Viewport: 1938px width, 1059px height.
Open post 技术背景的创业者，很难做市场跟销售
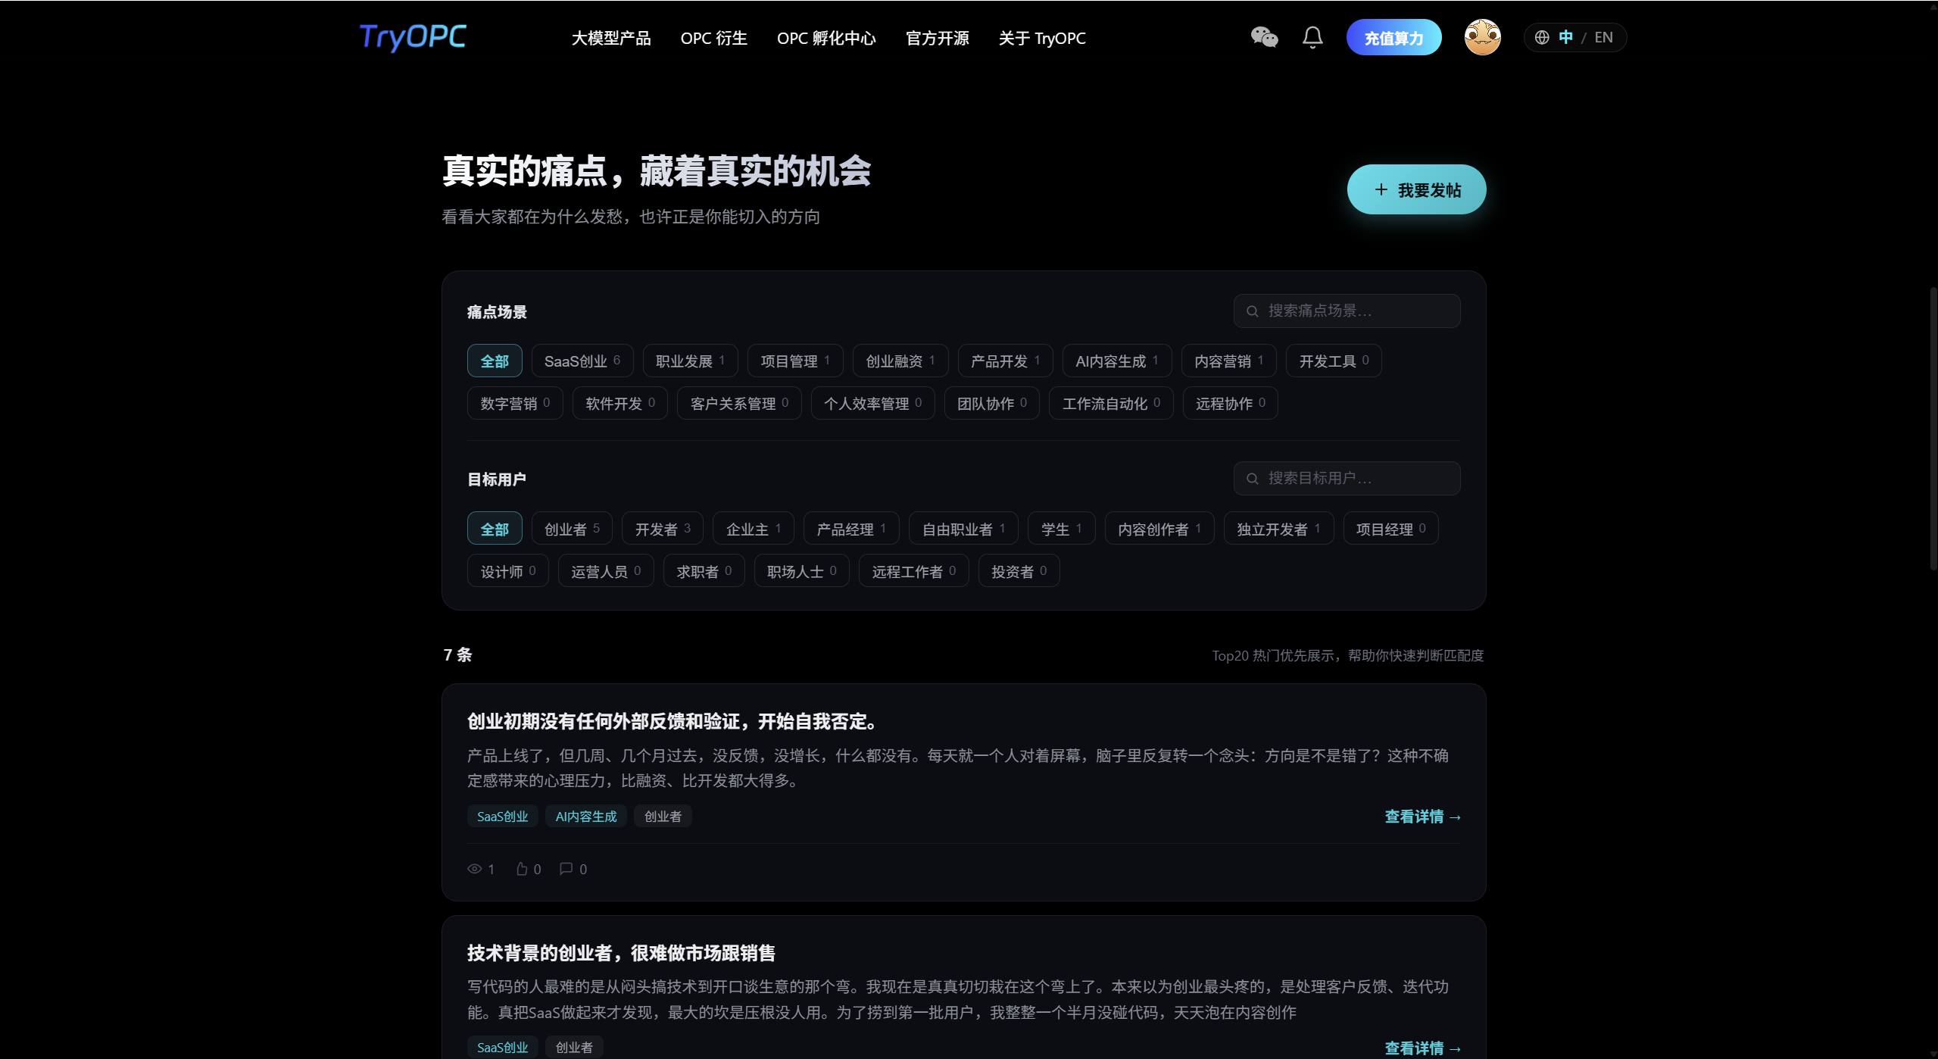(621, 953)
